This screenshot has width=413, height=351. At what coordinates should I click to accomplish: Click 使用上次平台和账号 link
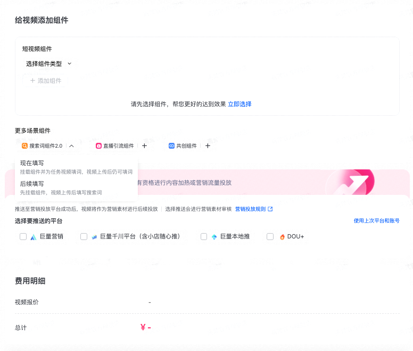click(x=376, y=221)
